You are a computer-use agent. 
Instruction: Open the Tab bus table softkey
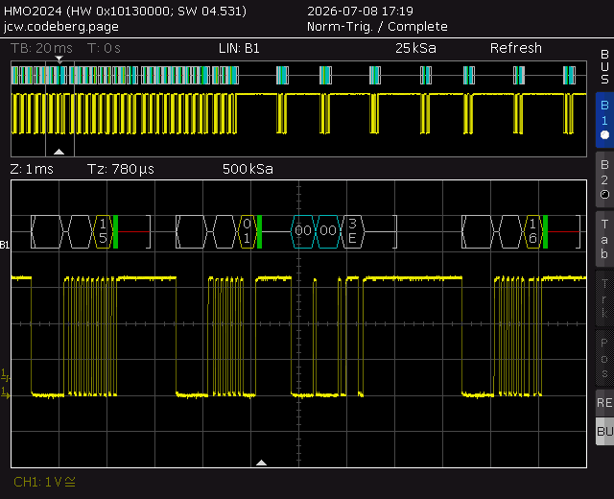pos(604,239)
